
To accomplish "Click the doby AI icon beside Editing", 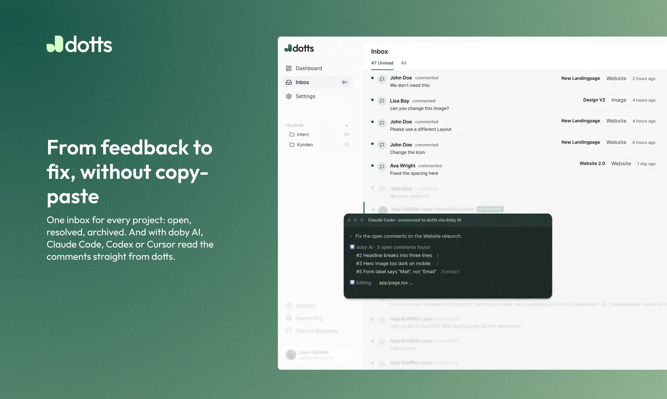I will [352, 283].
